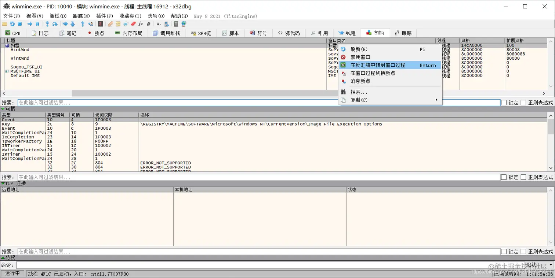Open the Variables hash icon
Screen dimensions: 555x278
(149, 24)
